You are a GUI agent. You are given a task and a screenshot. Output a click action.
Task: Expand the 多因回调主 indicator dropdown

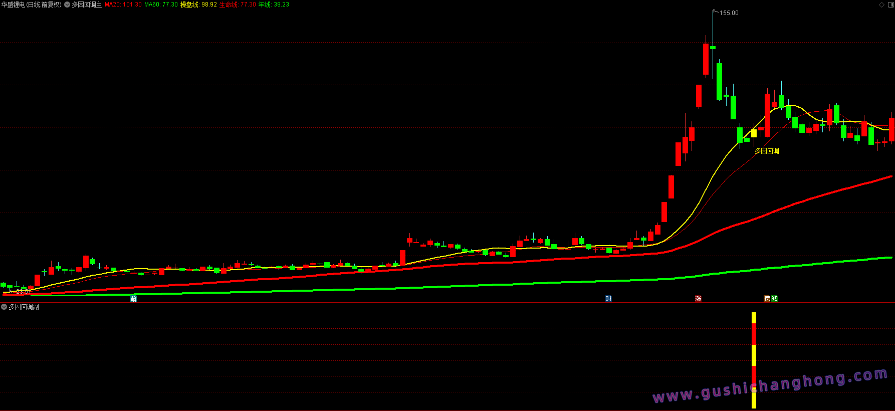[67, 5]
